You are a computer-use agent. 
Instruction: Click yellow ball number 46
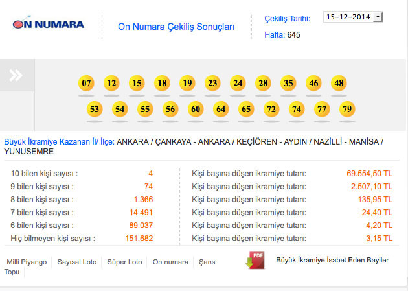(313, 84)
